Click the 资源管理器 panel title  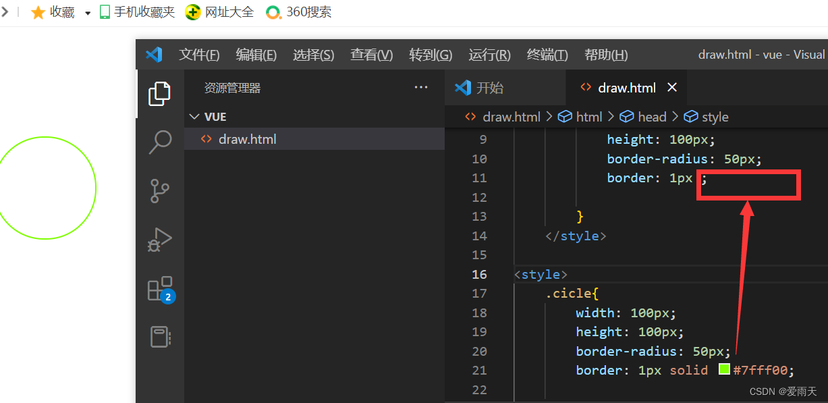click(x=232, y=88)
